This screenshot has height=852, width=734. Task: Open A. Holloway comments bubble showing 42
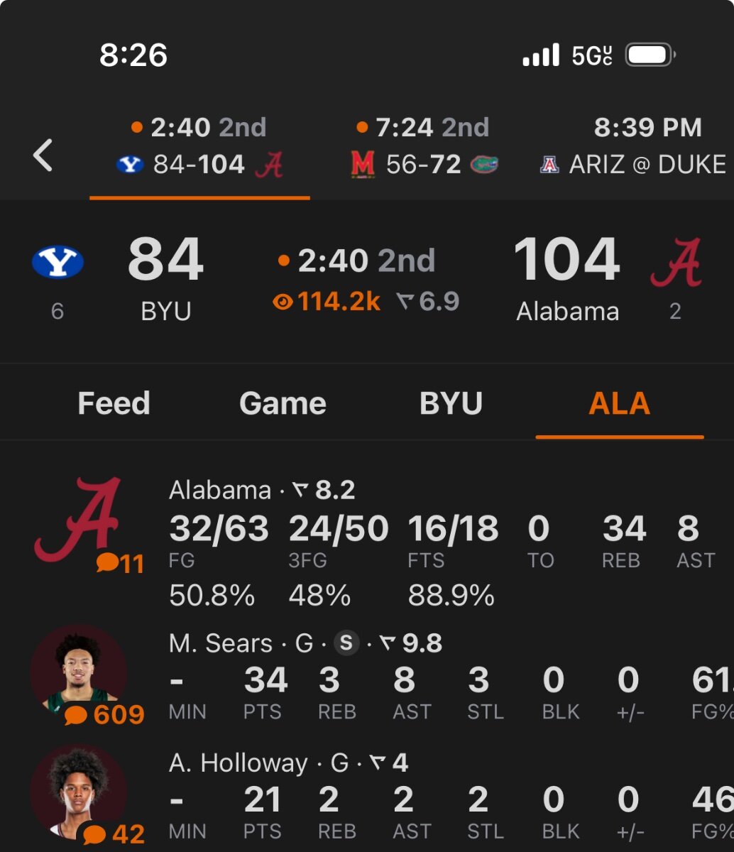114,834
